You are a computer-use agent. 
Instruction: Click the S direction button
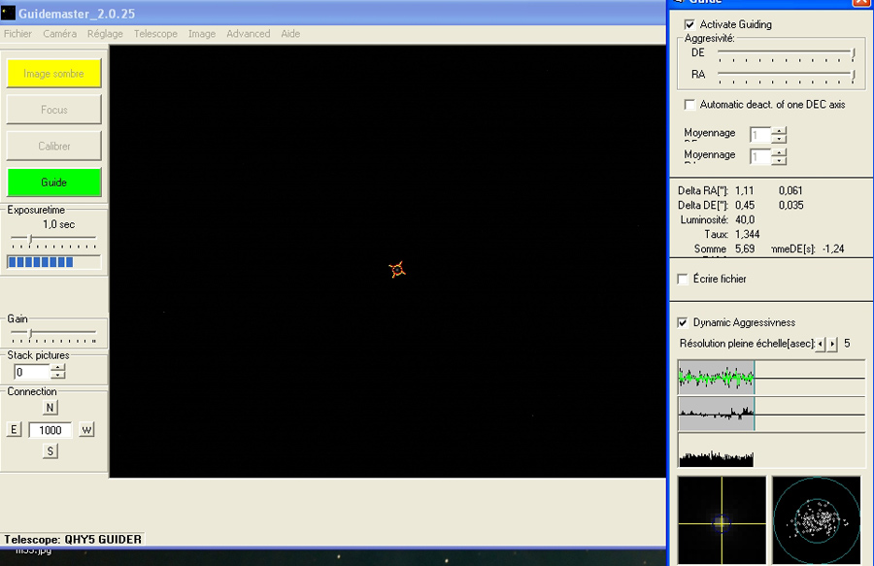click(50, 450)
